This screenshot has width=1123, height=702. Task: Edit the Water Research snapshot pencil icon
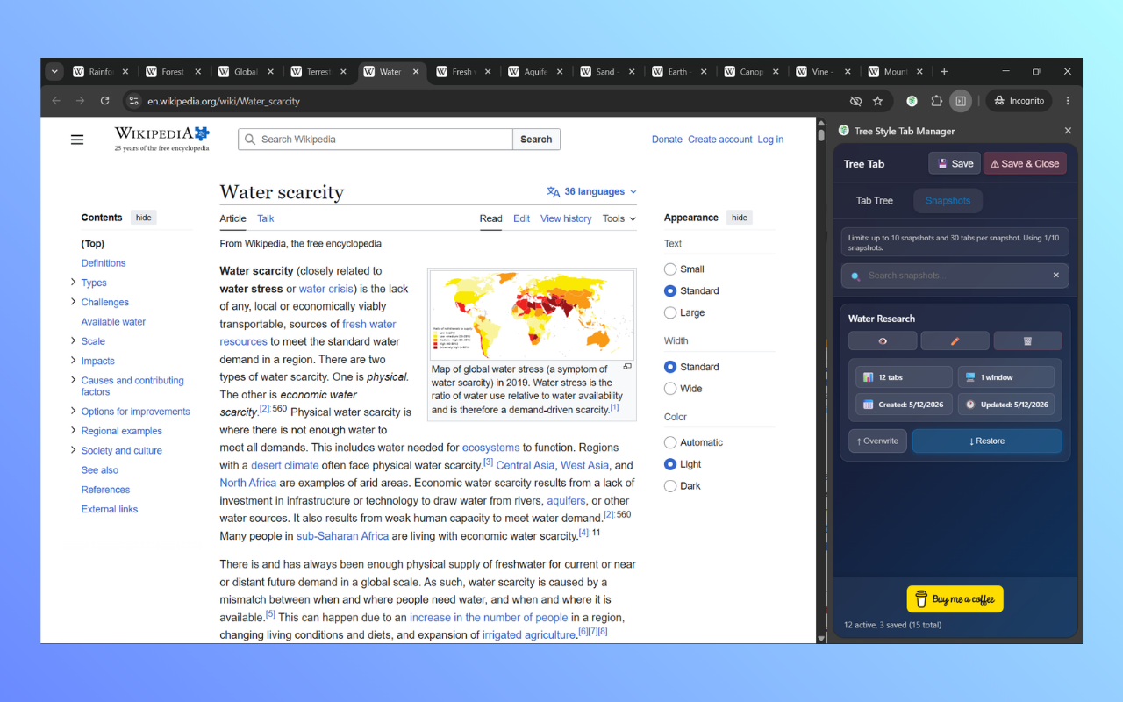pos(955,340)
